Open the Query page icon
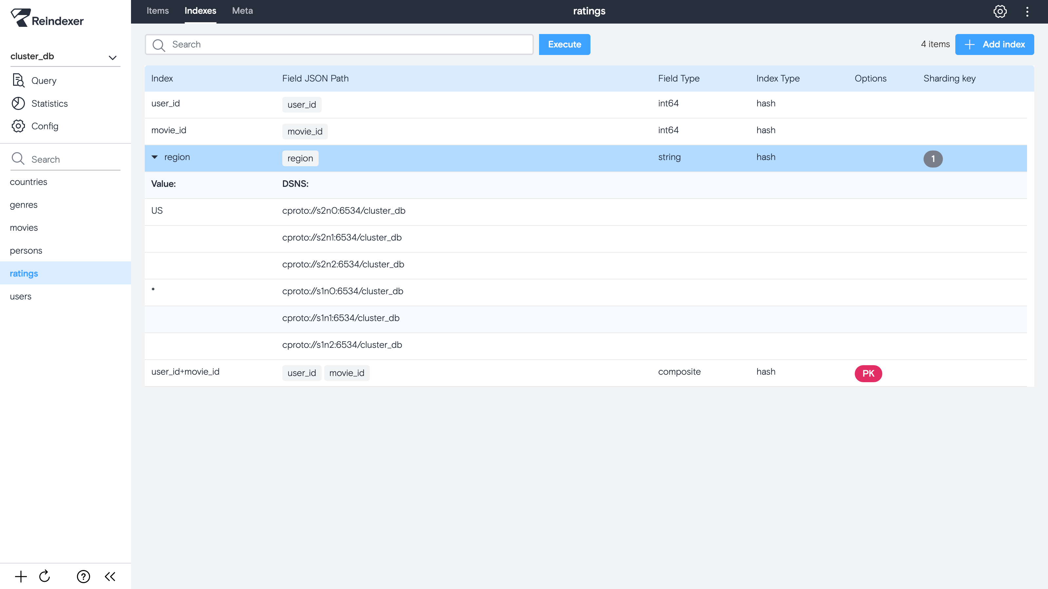Viewport: 1048px width, 589px height. [18, 80]
